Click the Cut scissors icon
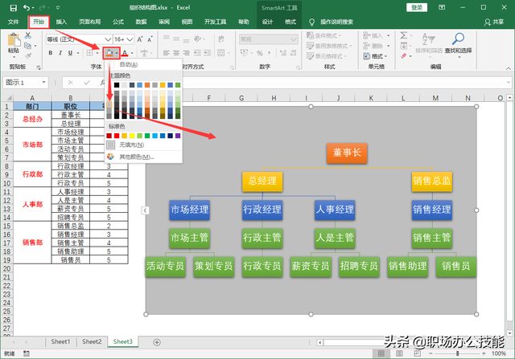Viewport: 515px width, 359px height. 28,35
